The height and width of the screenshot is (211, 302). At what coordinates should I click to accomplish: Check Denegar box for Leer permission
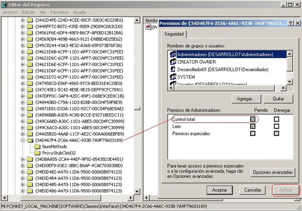(x=277, y=127)
